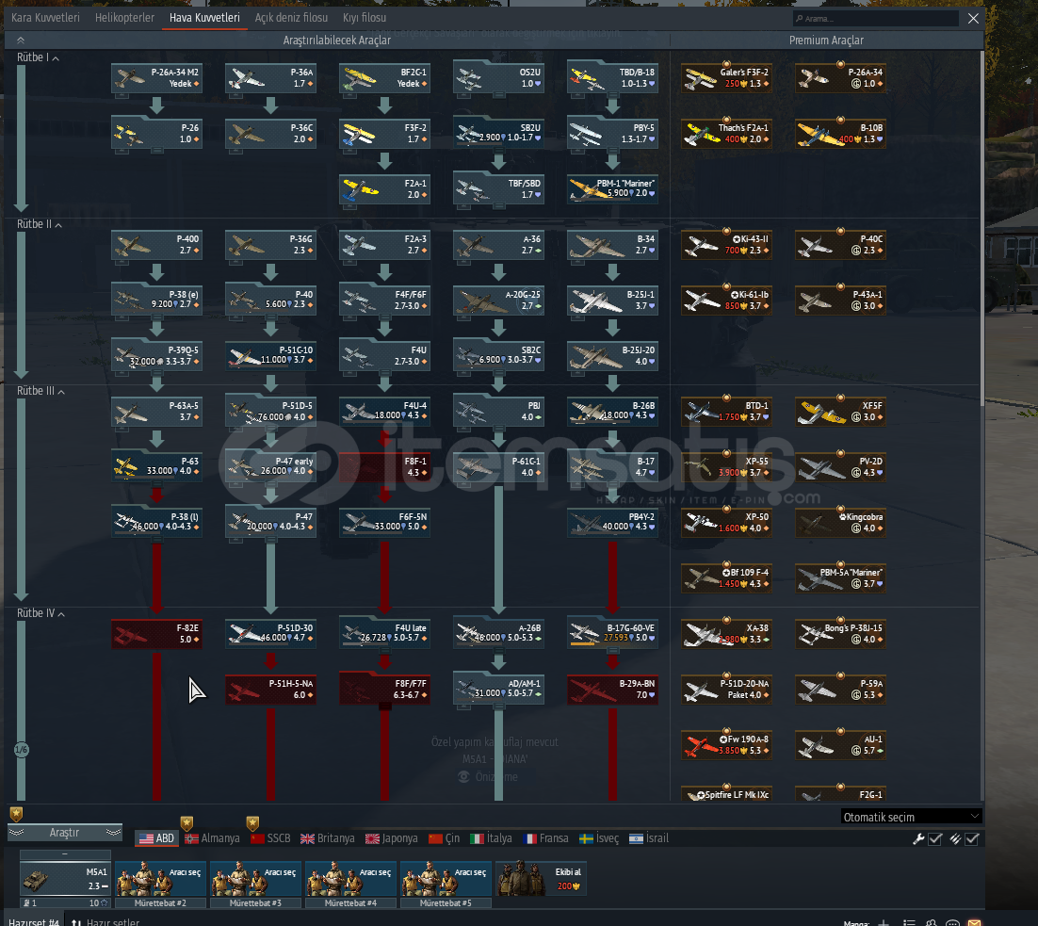This screenshot has height=926, width=1038.
Task: Select the locked F8F-1 card
Action: [384, 467]
